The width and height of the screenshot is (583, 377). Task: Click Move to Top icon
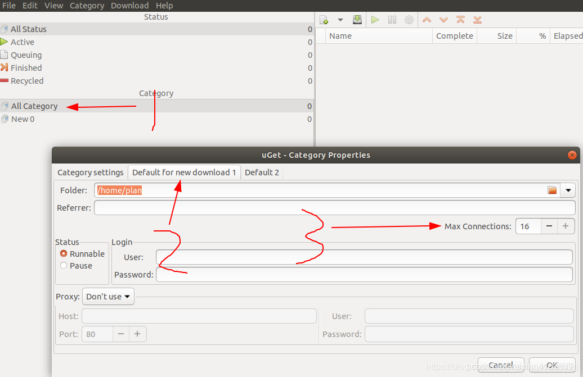click(461, 20)
